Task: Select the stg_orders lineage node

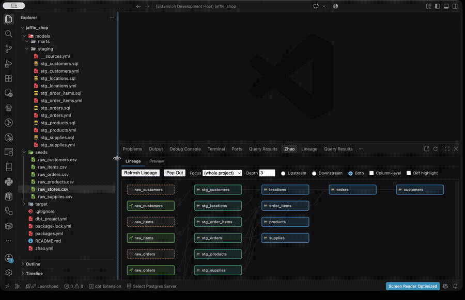Action: (x=218, y=238)
